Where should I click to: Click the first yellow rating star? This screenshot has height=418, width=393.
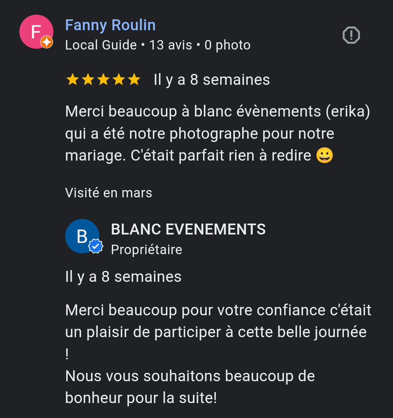[72, 80]
